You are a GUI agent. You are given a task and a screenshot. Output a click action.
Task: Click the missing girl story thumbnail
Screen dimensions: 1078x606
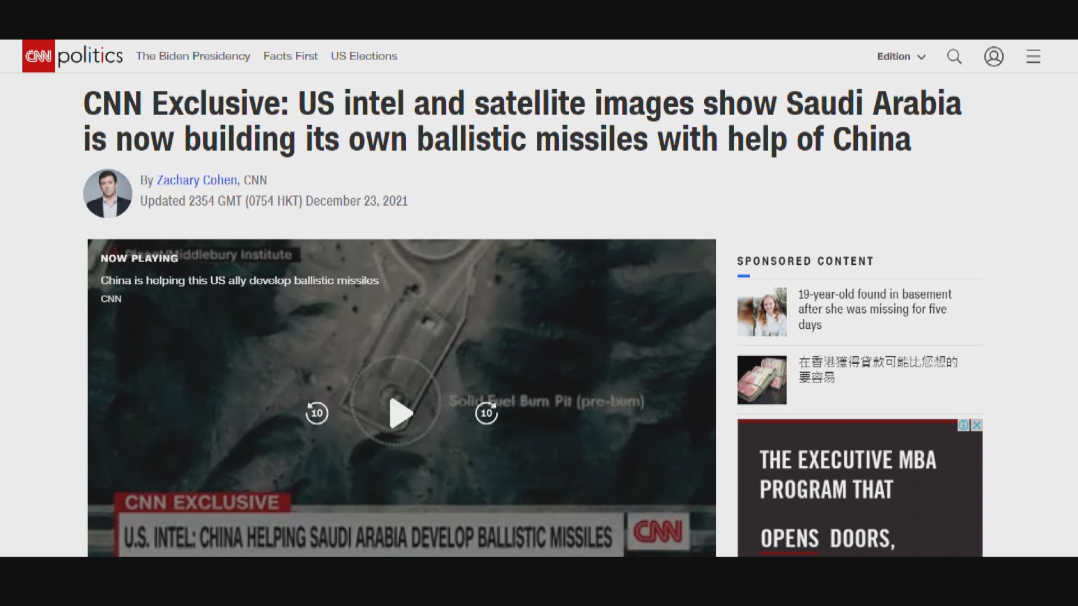pos(761,312)
